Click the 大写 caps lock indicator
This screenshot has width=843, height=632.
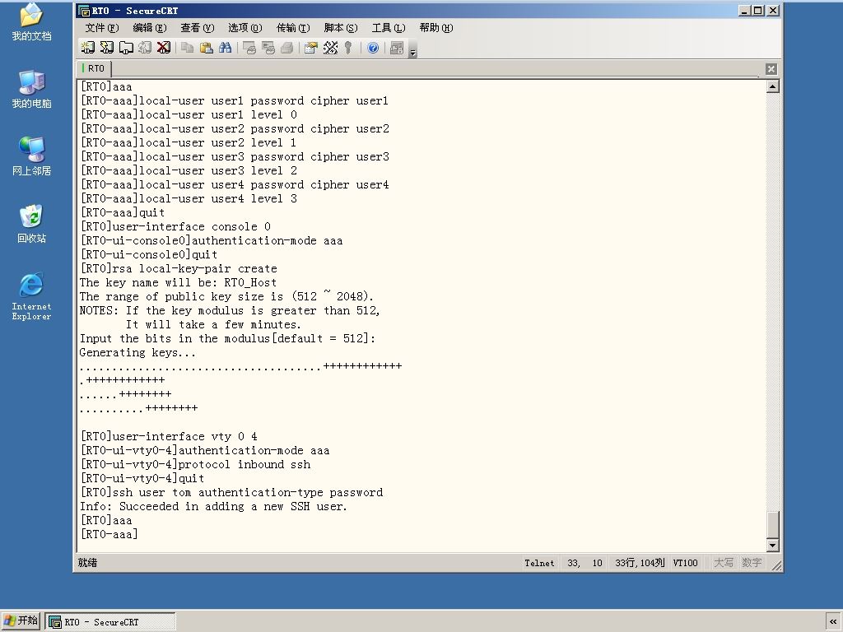tap(723, 563)
